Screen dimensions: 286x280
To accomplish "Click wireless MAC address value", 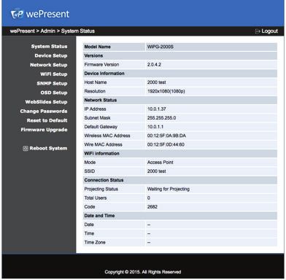I will pyautogui.click(x=166, y=136).
